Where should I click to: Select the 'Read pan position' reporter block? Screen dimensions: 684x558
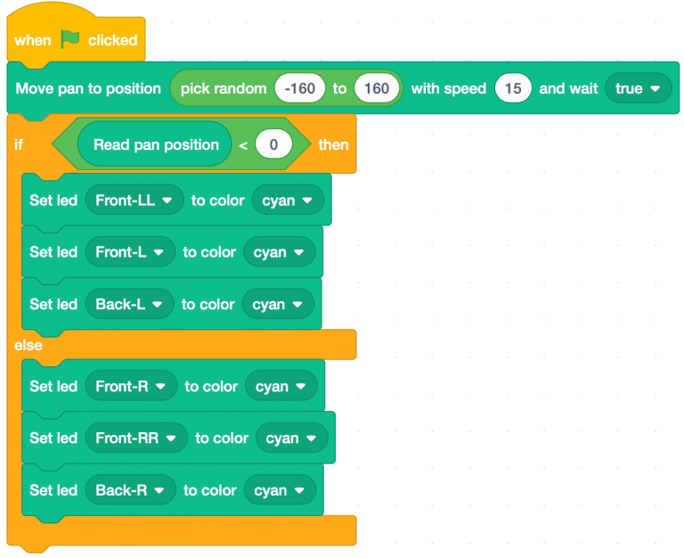(x=155, y=144)
